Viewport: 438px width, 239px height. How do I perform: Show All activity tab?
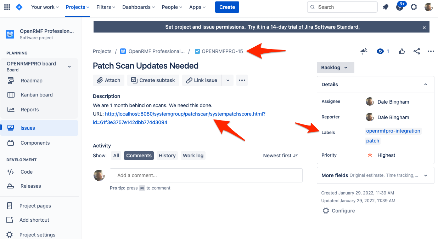point(116,156)
